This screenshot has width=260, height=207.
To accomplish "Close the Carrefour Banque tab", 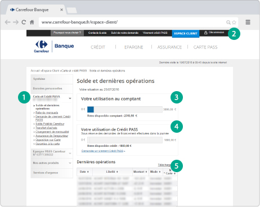I will 61,10.
